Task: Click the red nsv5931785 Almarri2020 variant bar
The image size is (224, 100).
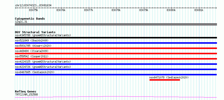Action: (x=116, y=48)
